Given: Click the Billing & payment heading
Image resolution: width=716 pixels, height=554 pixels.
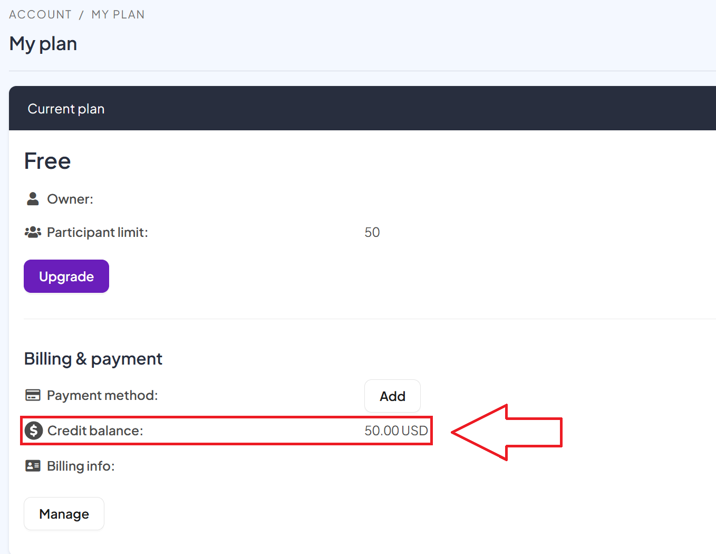Looking at the screenshot, I should point(93,359).
